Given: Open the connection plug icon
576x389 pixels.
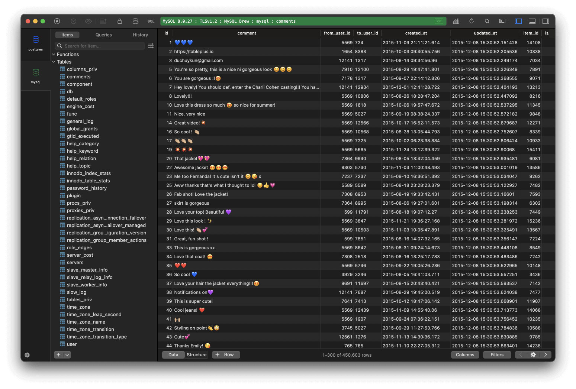Looking at the screenshot, I should (57, 21).
